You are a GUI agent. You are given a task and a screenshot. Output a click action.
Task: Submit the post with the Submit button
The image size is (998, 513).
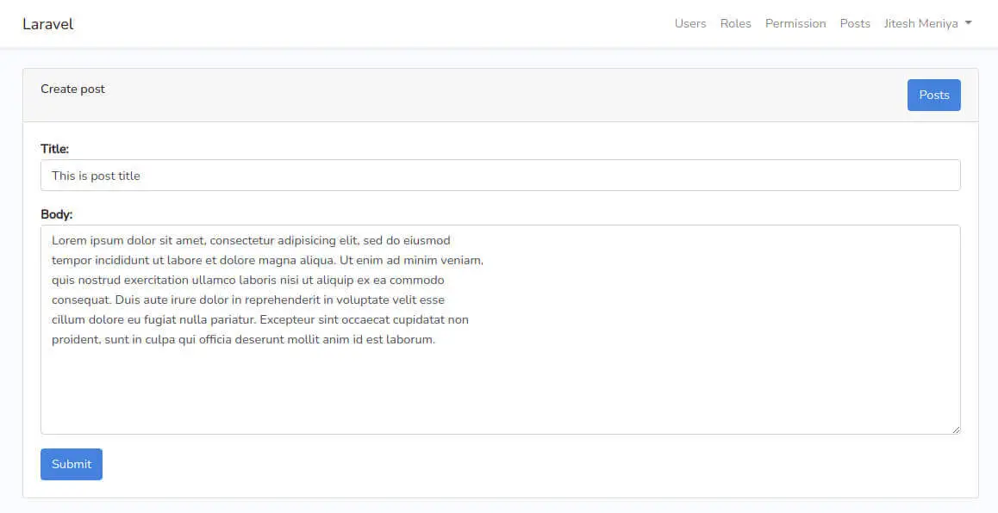(72, 464)
